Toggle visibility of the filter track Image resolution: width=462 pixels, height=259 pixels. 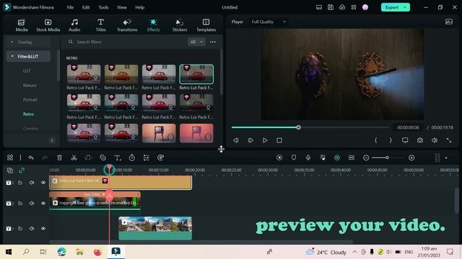point(43,183)
